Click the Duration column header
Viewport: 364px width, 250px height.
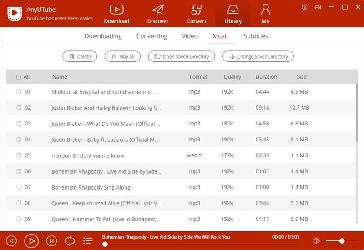(x=266, y=77)
